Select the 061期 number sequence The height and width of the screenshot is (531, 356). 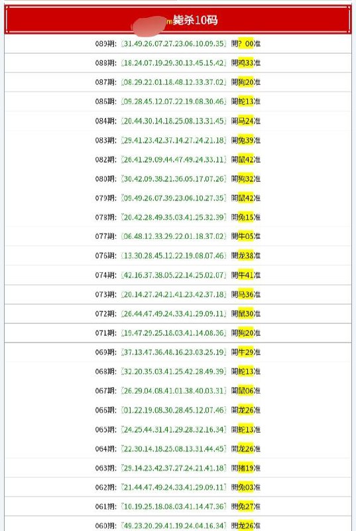(x=174, y=506)
